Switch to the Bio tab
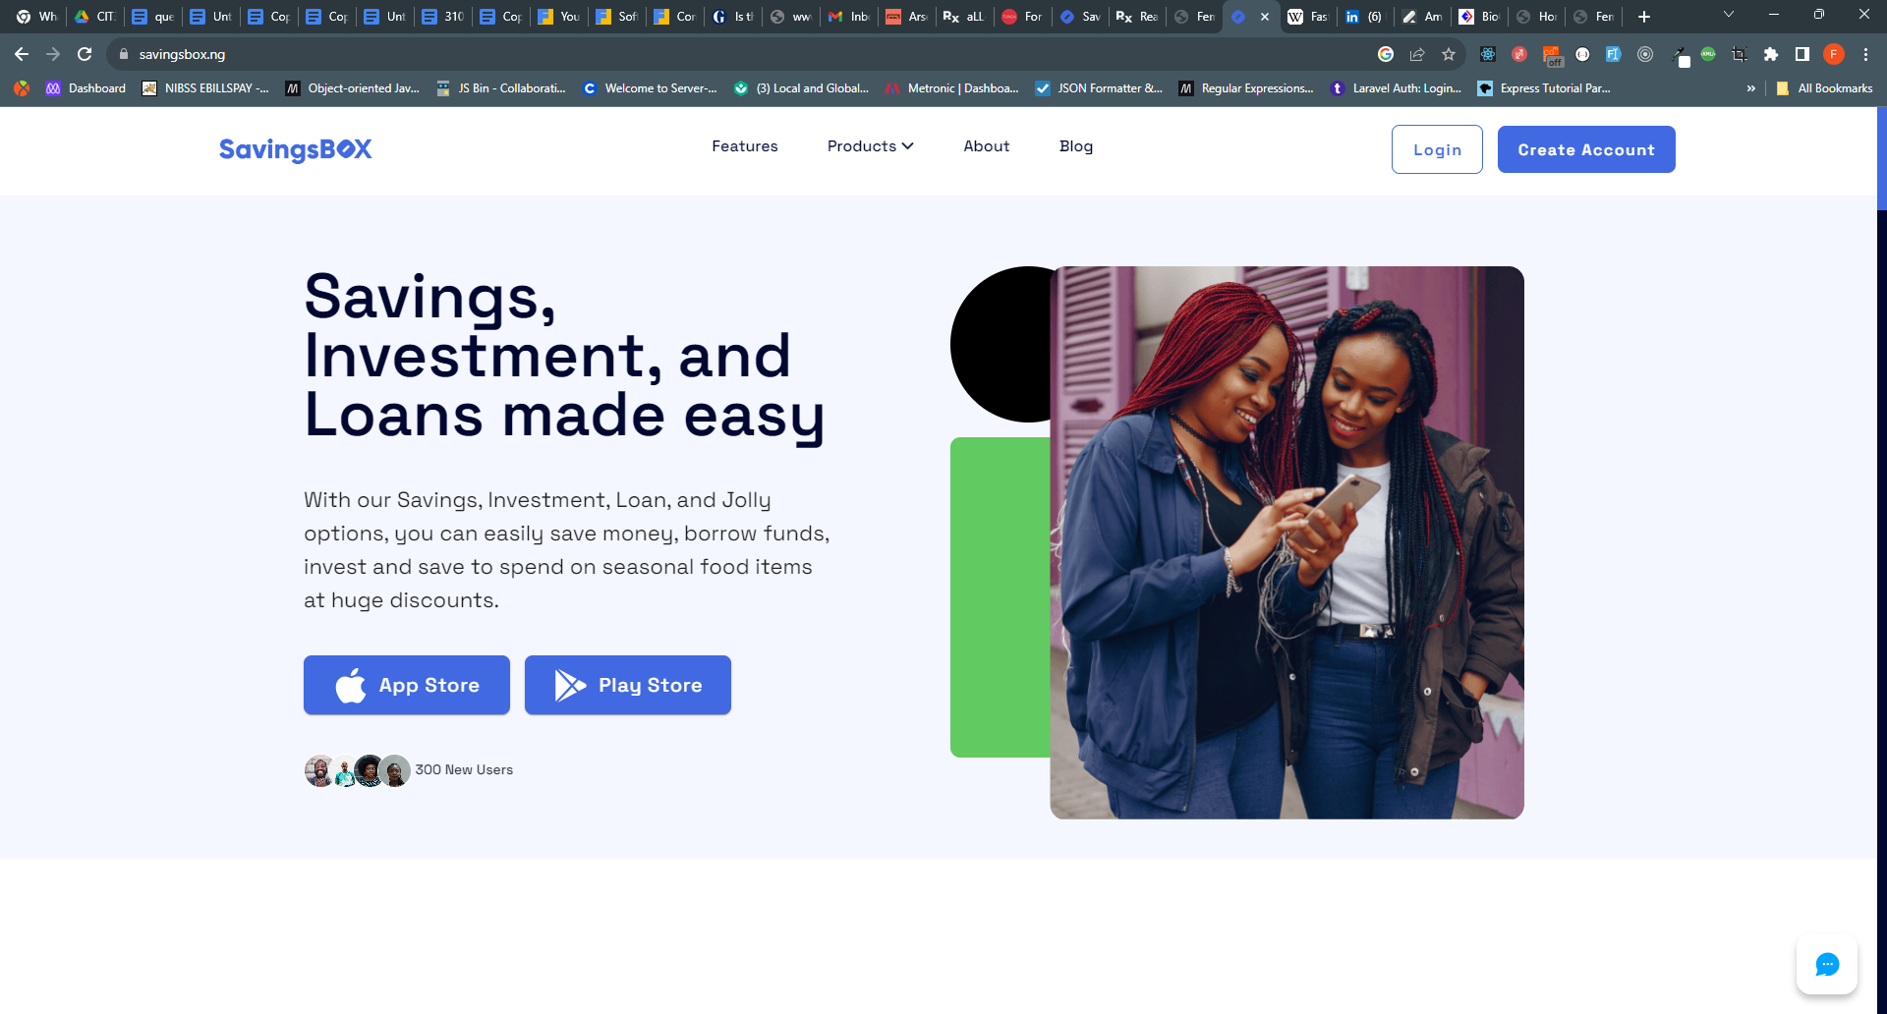 pos(1480,17)
